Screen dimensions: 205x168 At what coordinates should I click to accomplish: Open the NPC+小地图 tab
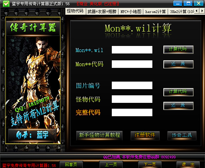(131, 12)
